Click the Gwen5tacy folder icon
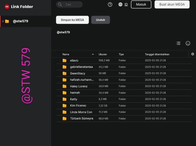196x146 pixels. pos(65,73)
